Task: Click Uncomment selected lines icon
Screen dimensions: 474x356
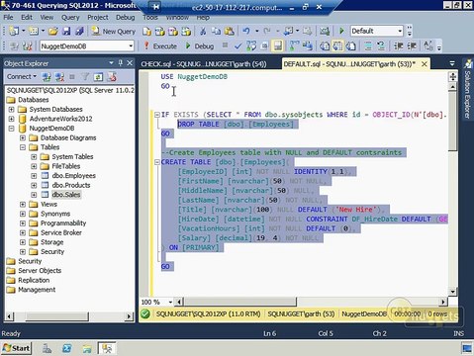Action: point(381,46)
